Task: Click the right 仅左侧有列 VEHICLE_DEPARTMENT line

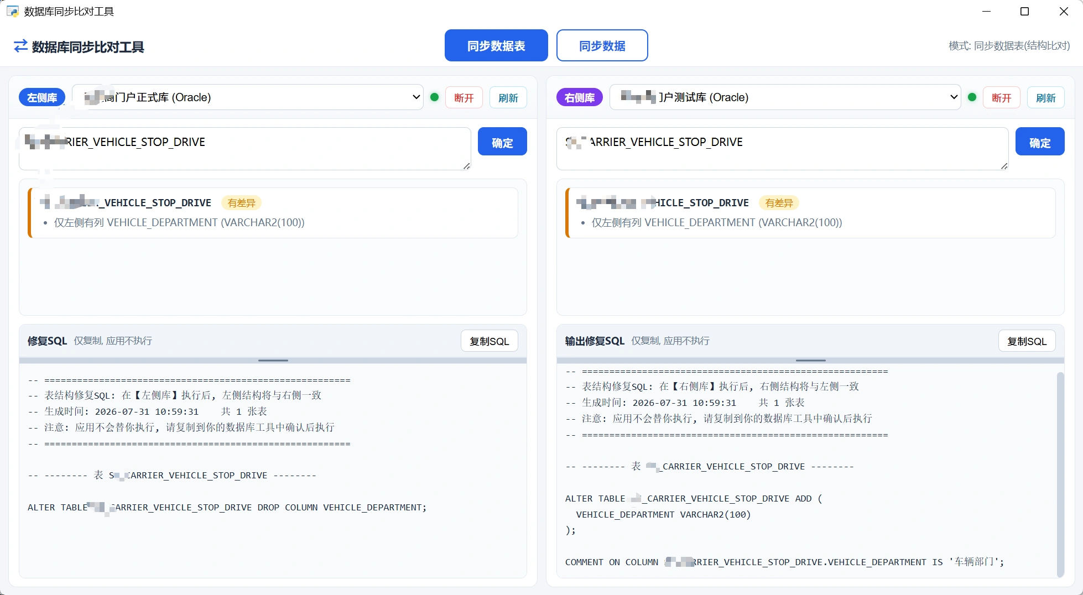Action: [717, 222]
